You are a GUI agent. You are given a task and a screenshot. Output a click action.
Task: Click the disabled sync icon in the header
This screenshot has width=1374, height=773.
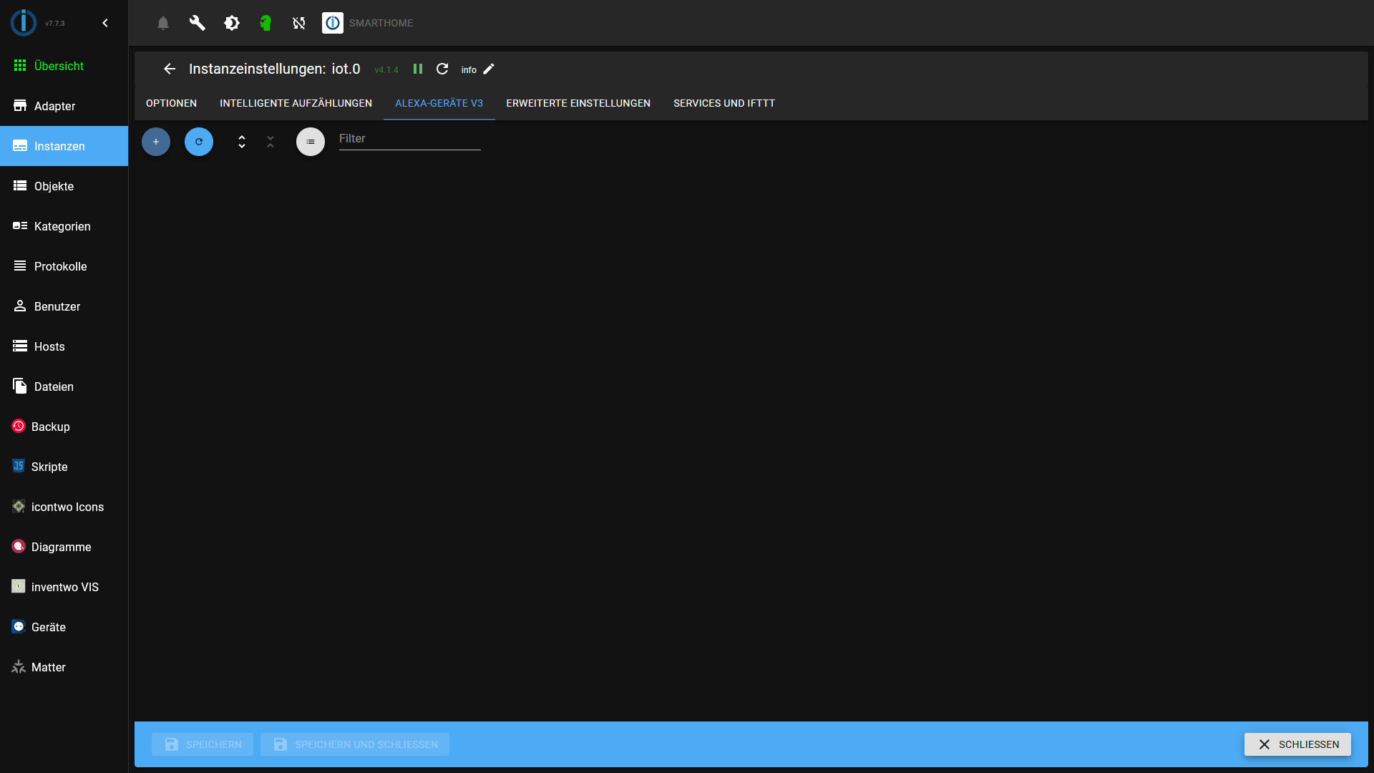298,23
